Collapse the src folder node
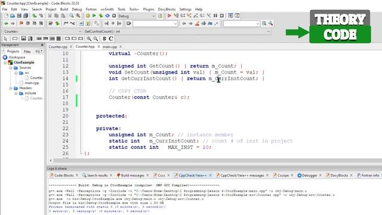Viewport: 382px width, 215px height. tap(16, 73)
